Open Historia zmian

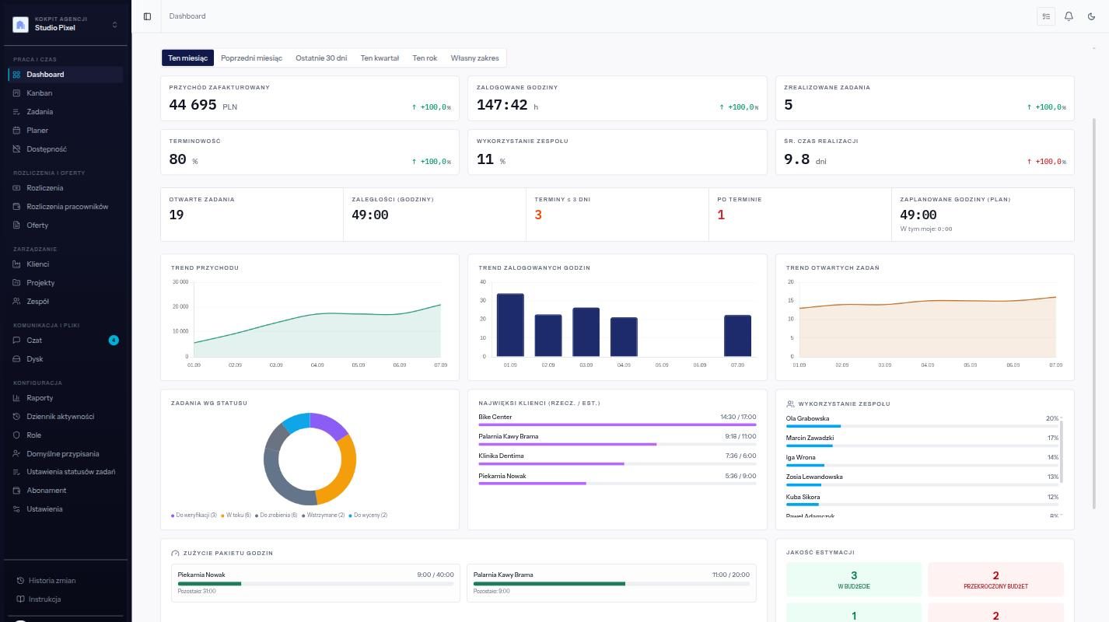[x=65, y=581]
